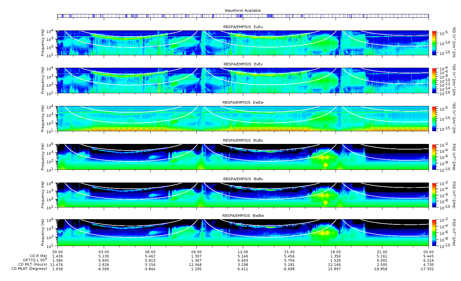461x281 pixels.
Task: Click the BuBu spectrogram color bar
Action: (434, 157)
